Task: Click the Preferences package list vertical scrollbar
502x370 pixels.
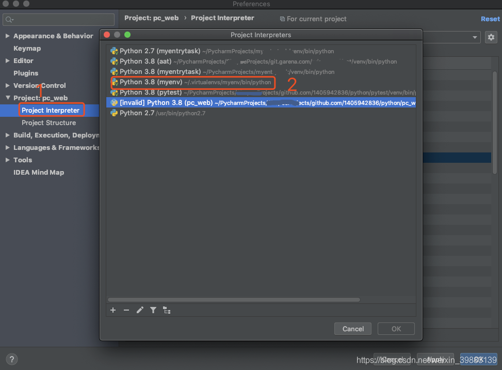Action: (x=495, y=122)
